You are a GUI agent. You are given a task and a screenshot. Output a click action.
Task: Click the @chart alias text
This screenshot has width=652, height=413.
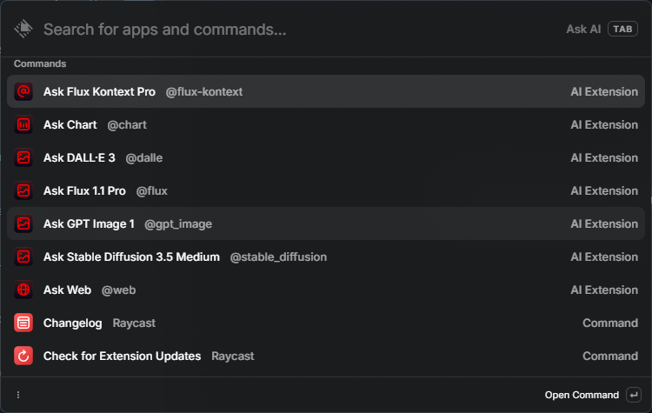click(127, 125)
